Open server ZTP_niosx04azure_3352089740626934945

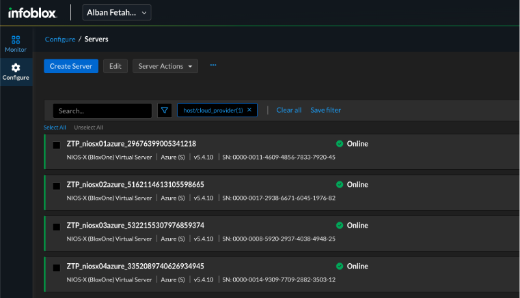(135, 266)
